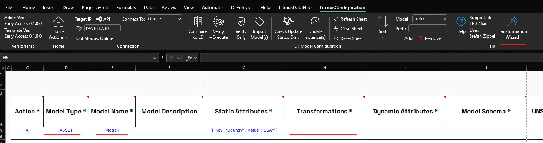Select the Action cell containing A
543x143 pixels.
click(27, 130)
